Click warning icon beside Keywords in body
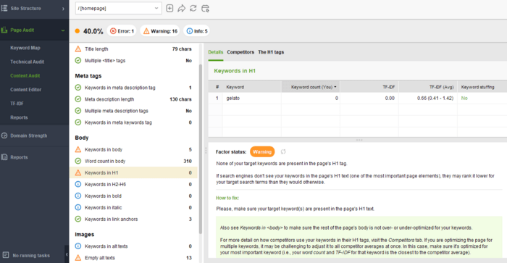Viewport: 507px width, 263px height. tap(78, 149)
